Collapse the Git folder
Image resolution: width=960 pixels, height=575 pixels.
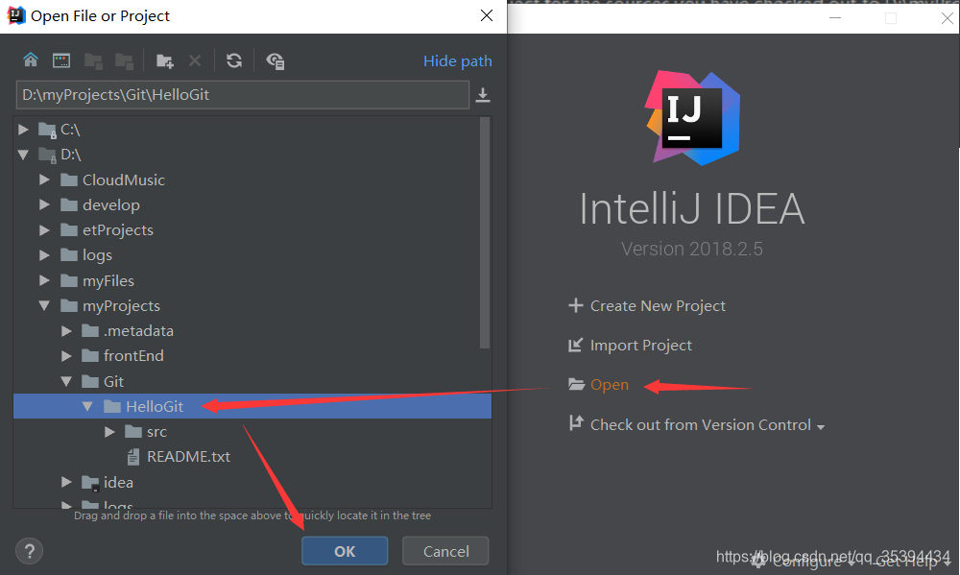66,381
